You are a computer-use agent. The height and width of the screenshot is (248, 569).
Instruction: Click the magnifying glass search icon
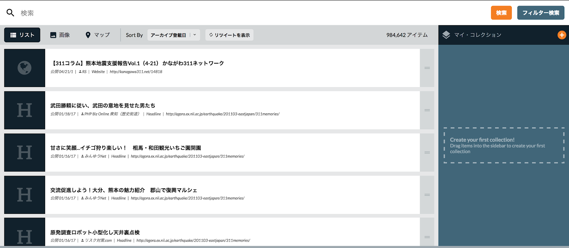[x=10, y=13]
